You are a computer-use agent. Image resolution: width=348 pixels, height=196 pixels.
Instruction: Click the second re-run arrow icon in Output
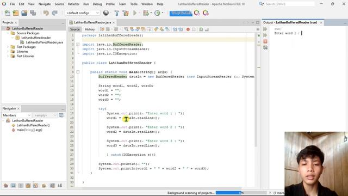(x=265, y=35)
